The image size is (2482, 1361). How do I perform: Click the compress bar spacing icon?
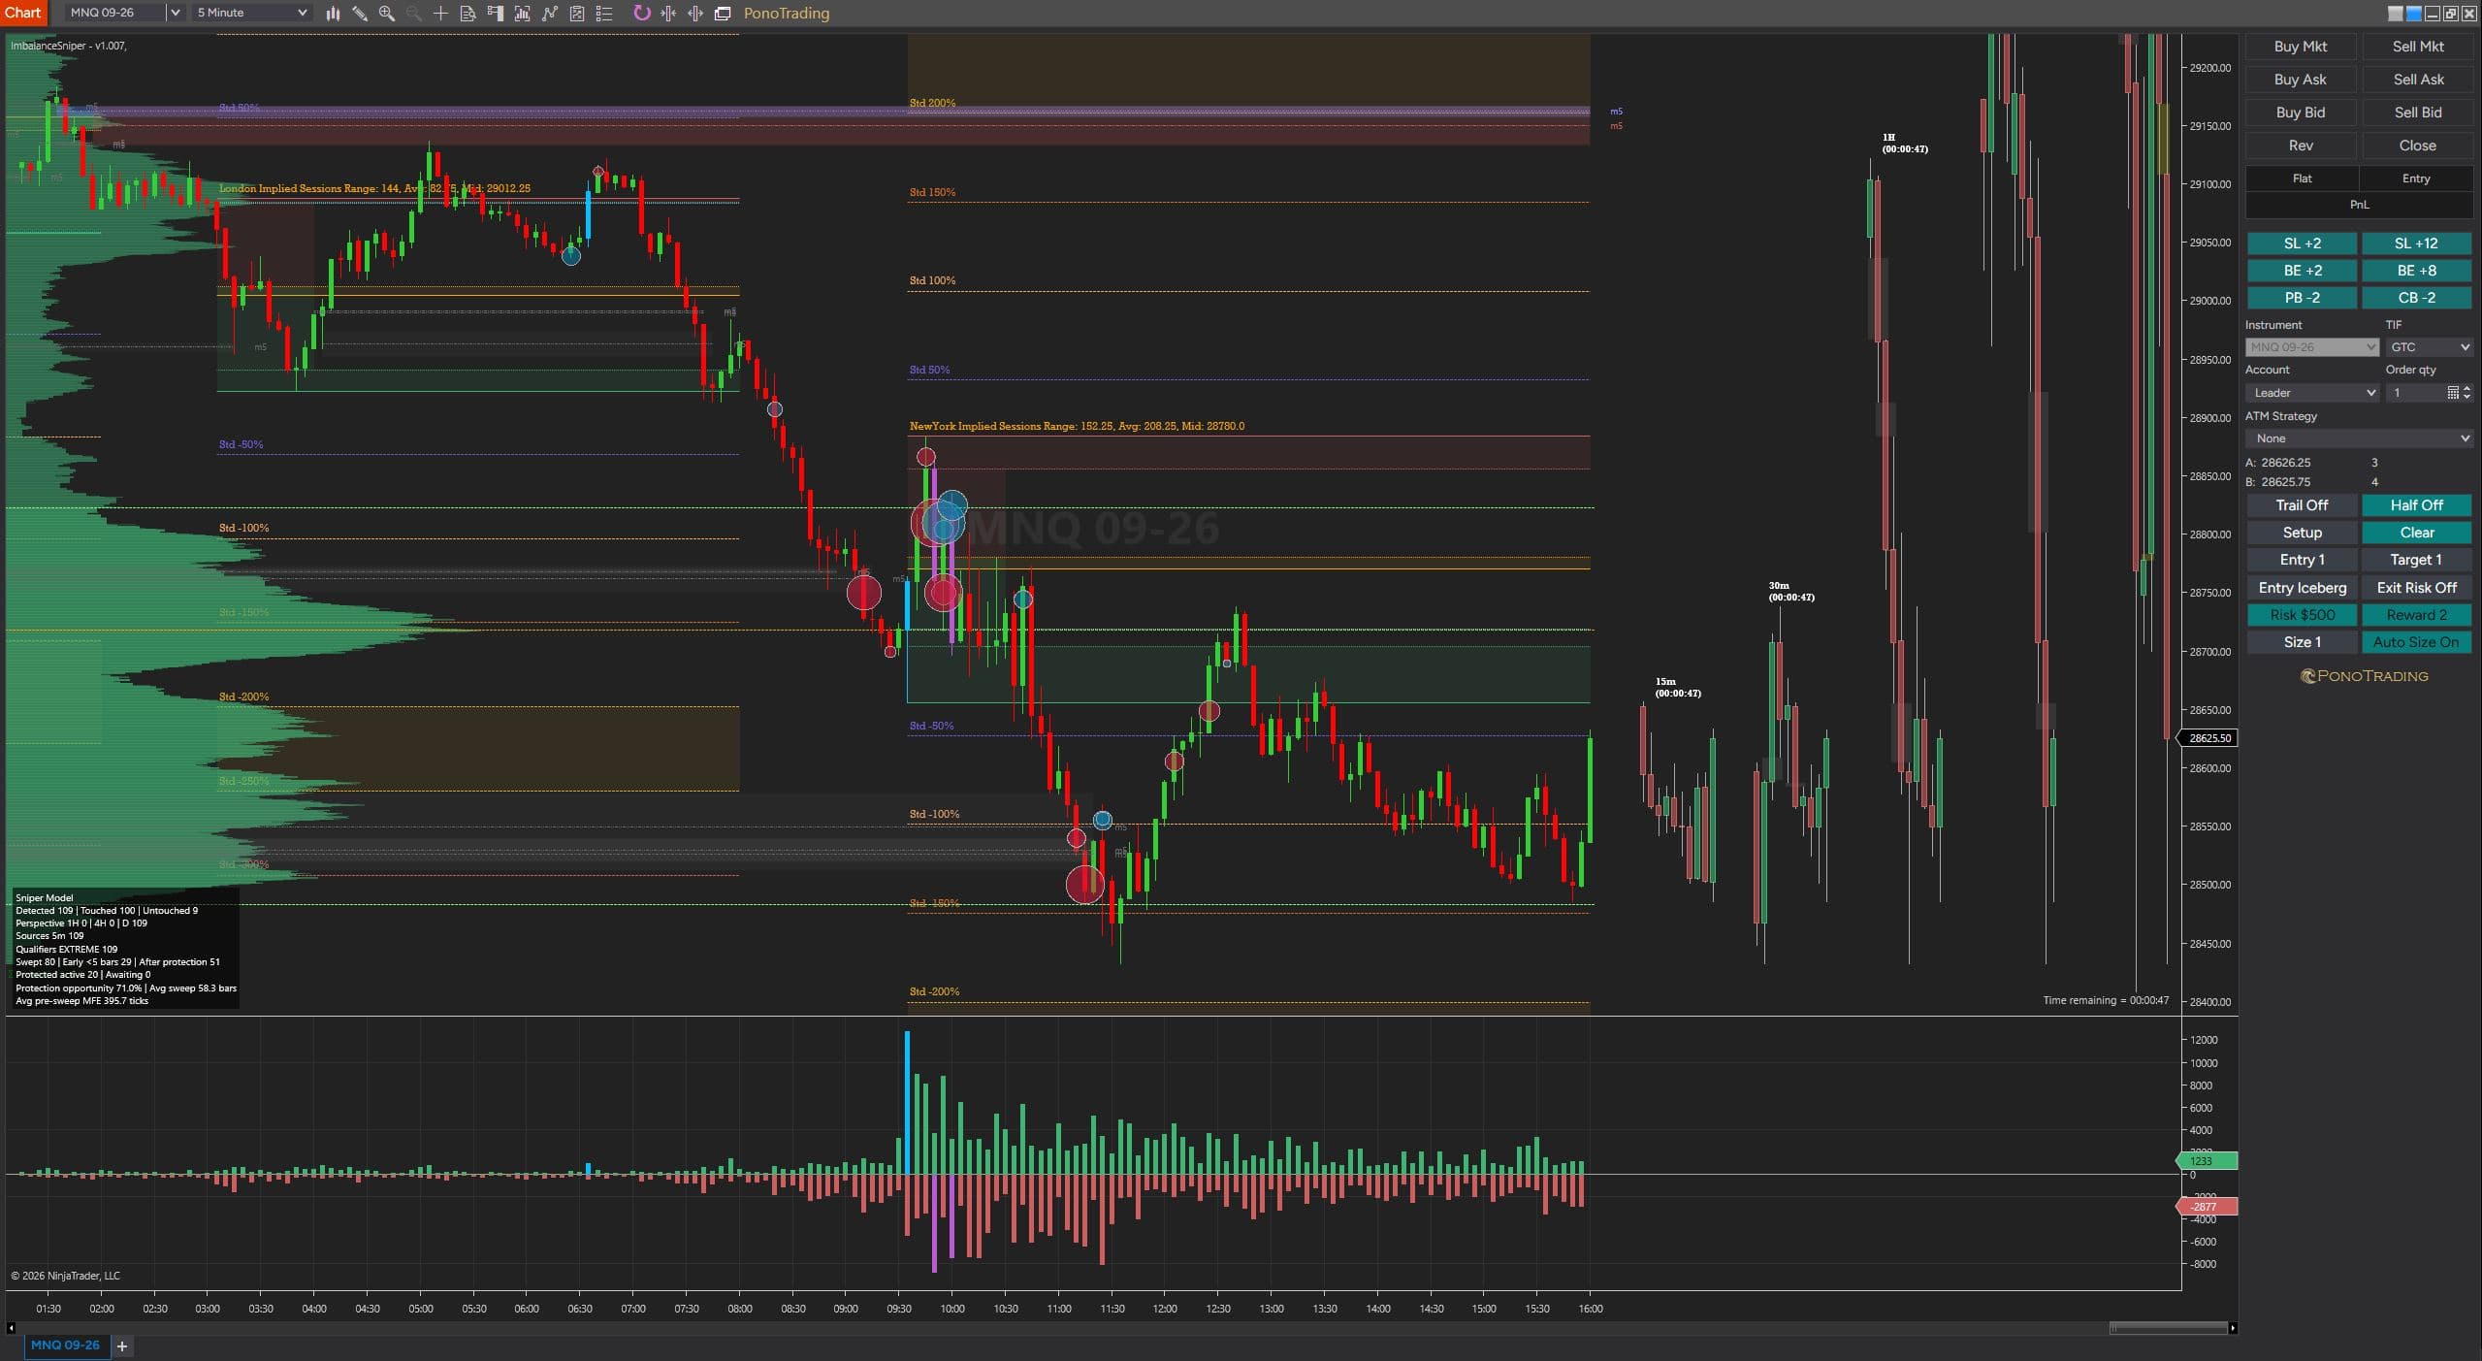pos(668,14)
